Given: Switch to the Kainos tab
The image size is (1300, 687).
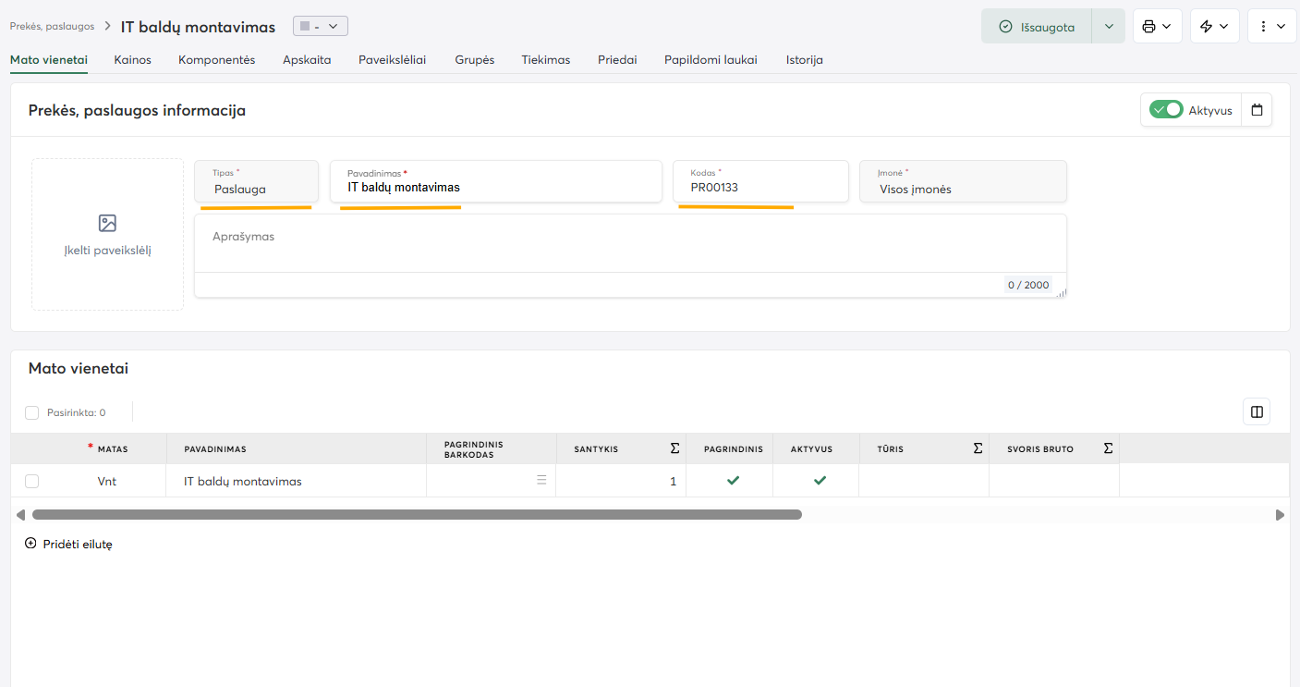Looking at the screenshot, I should (x=132, y=59).
